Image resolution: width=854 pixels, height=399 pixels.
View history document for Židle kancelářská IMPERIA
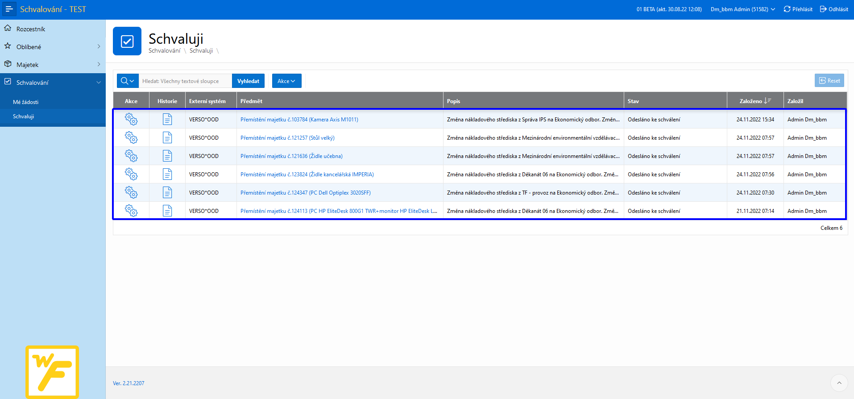click(167, 174)
